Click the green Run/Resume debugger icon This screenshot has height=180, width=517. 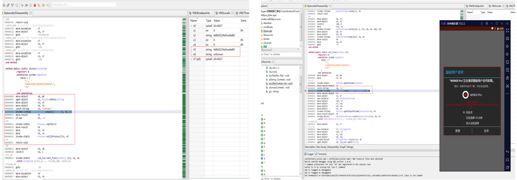[x=26, y=5]
